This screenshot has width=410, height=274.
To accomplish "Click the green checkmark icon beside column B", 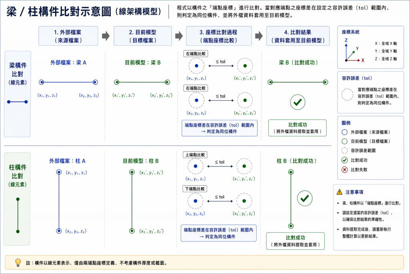I will click(x=305, y=199).
